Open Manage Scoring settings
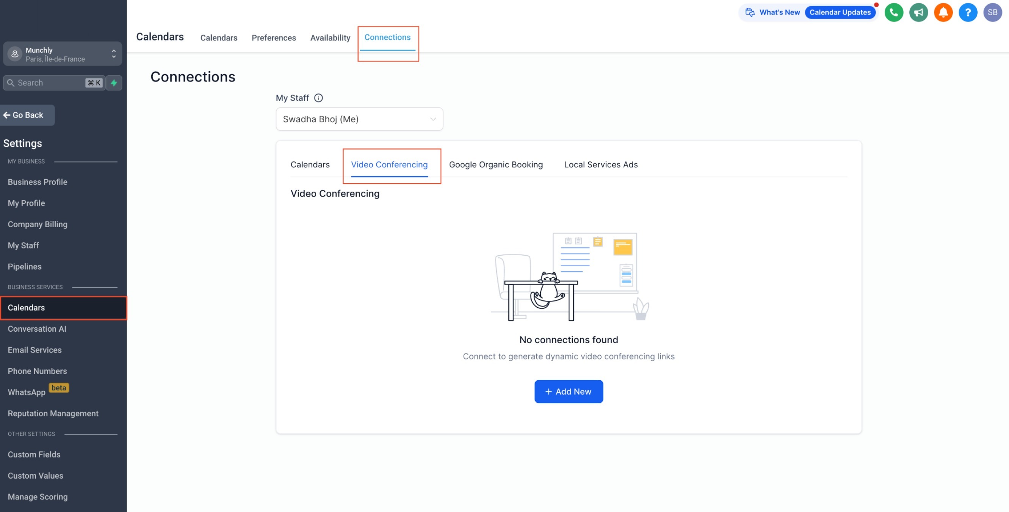The width and height of the screenshot is (1009, 512). (38, 497)
